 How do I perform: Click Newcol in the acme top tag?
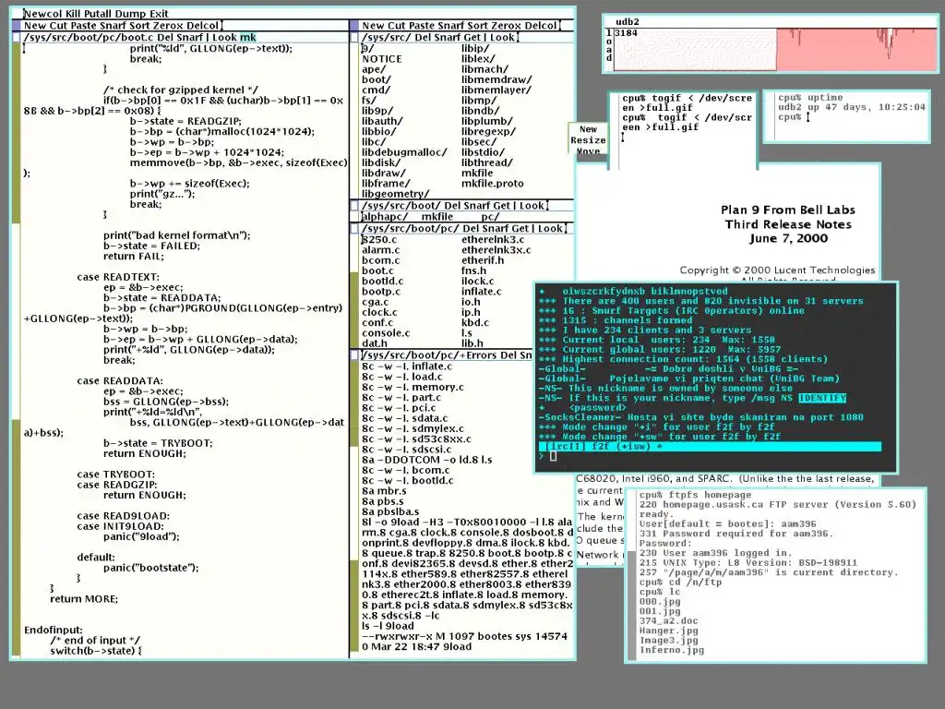[42, 13]
